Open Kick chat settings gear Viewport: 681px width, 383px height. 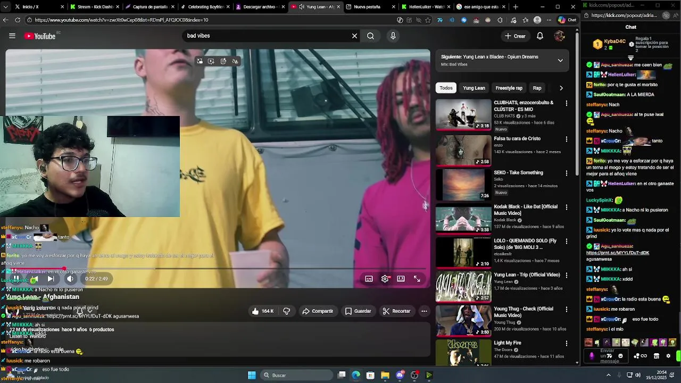click(x=668, y=356)
